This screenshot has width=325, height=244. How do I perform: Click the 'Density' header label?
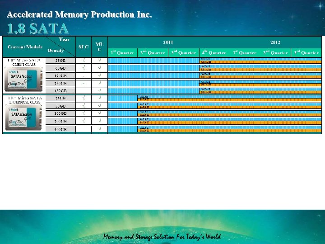click(56, 51)
